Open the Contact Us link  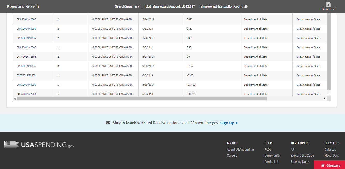pos(272,162)
